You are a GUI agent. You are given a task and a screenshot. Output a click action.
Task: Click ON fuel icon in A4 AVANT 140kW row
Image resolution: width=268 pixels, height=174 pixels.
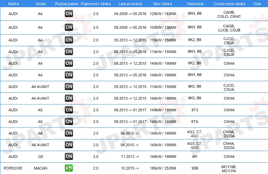(69, 98)
